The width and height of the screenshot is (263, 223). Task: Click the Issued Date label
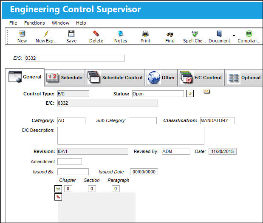[111, 172]
